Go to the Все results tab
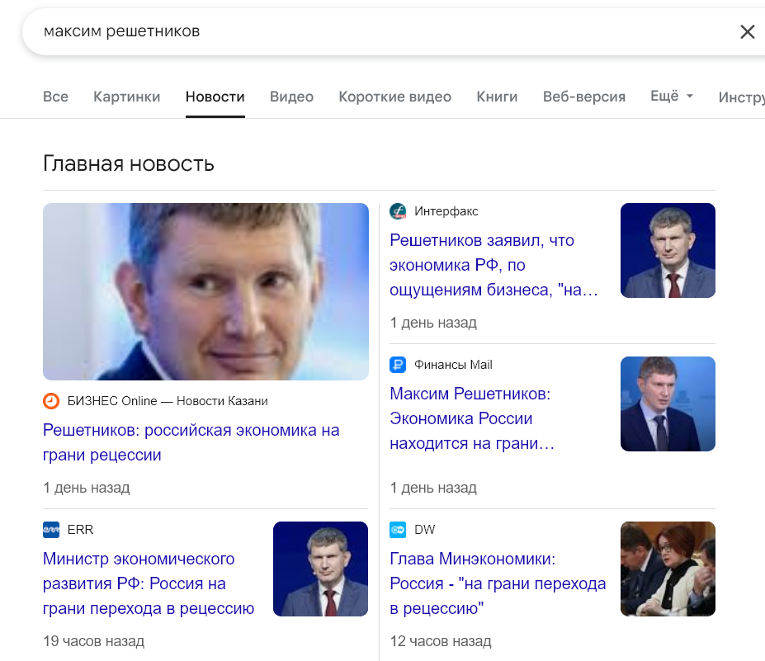Viewport: 765px width, 661px height. coord(55,97)
